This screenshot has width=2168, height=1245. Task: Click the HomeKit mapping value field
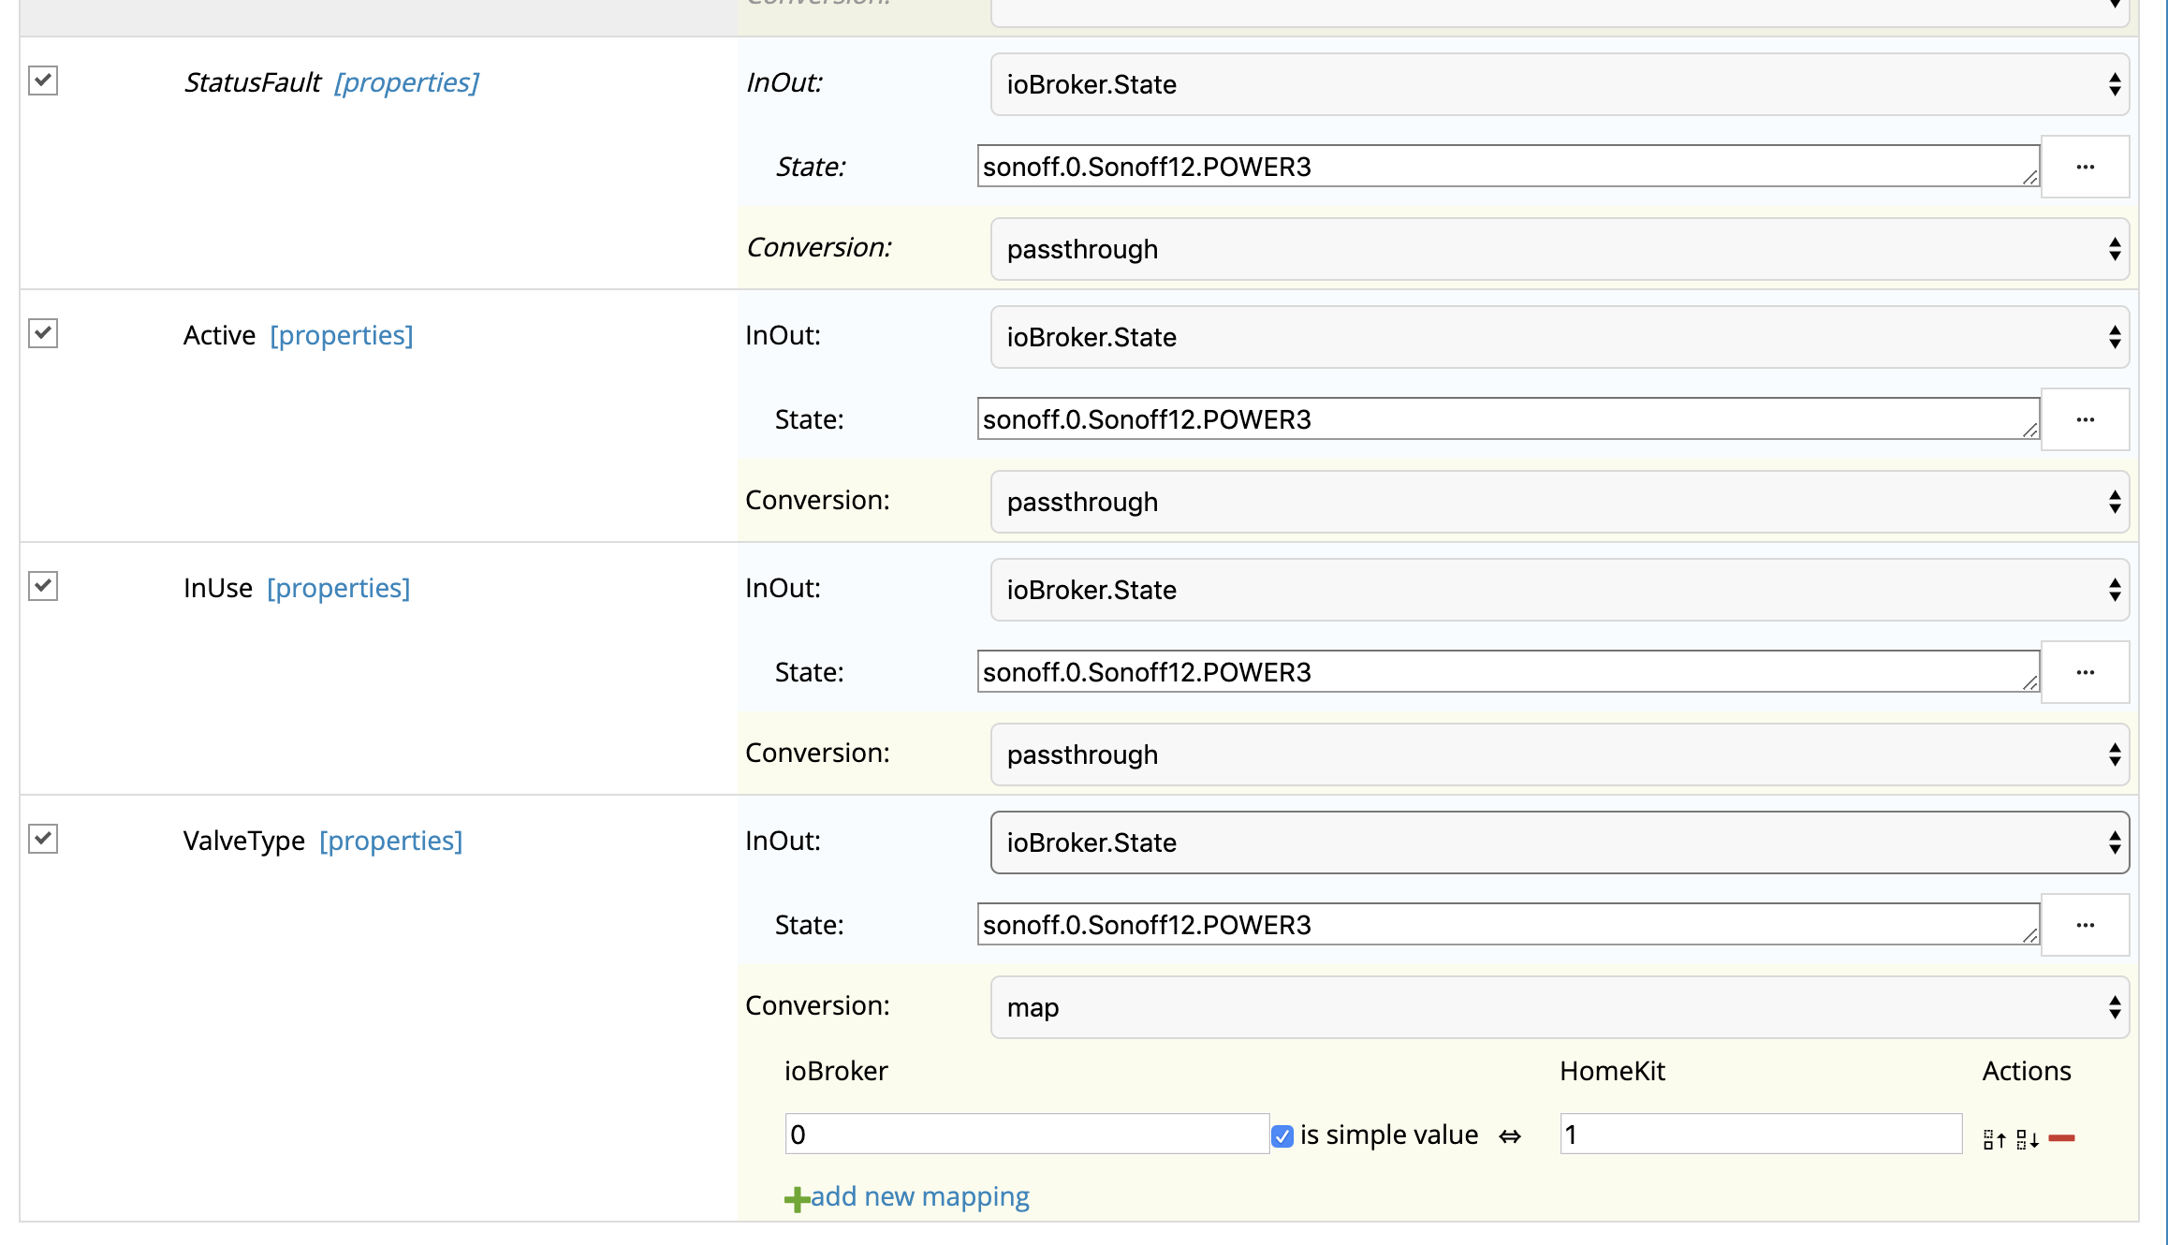tap(1760, 1135)
